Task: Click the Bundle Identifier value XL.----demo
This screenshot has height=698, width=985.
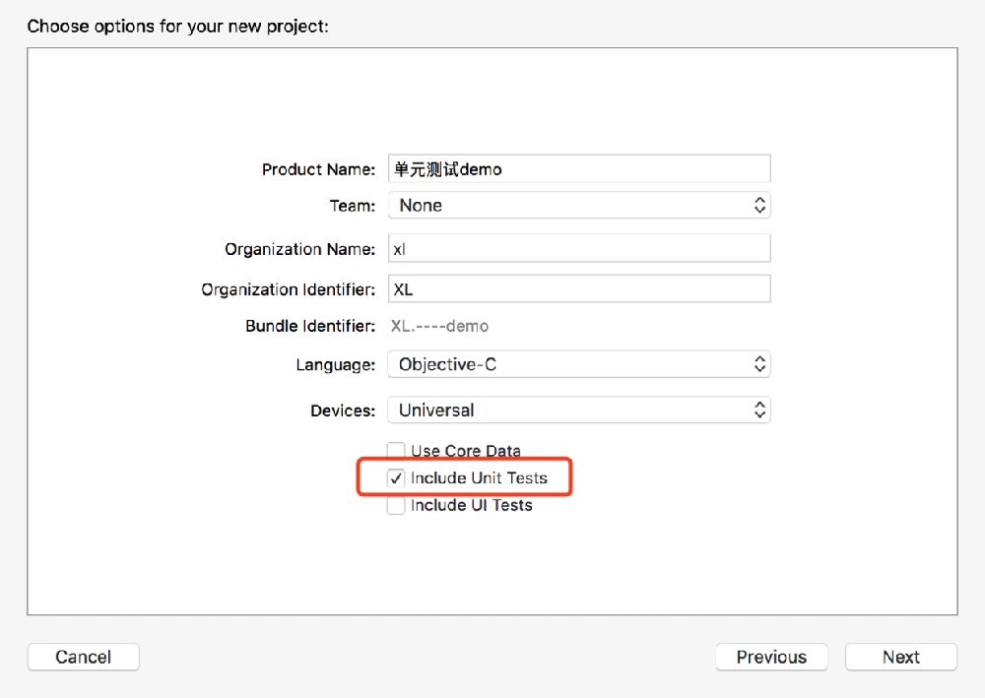Action: 440,326
